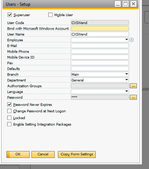Image resolution: width=149 pixels, height=169 pixels.
Task: Maximize the Users - Setup window
Action: [x=125, y=4]
